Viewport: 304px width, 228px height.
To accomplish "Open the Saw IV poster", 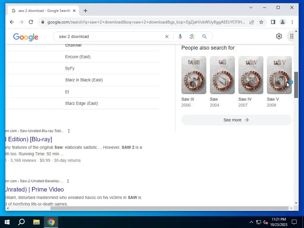I will pyautogui.click(x=251, y=75).
